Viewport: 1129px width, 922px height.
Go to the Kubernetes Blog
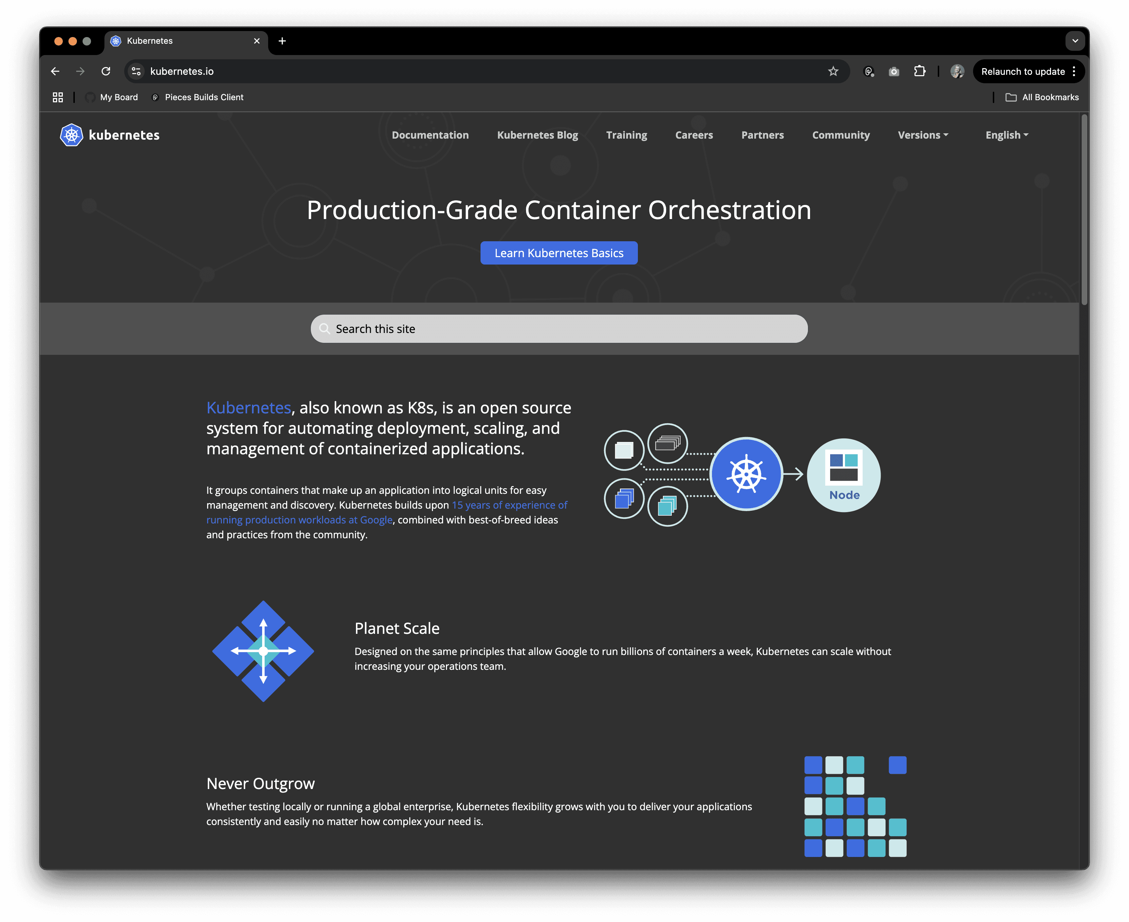[537, 135]
